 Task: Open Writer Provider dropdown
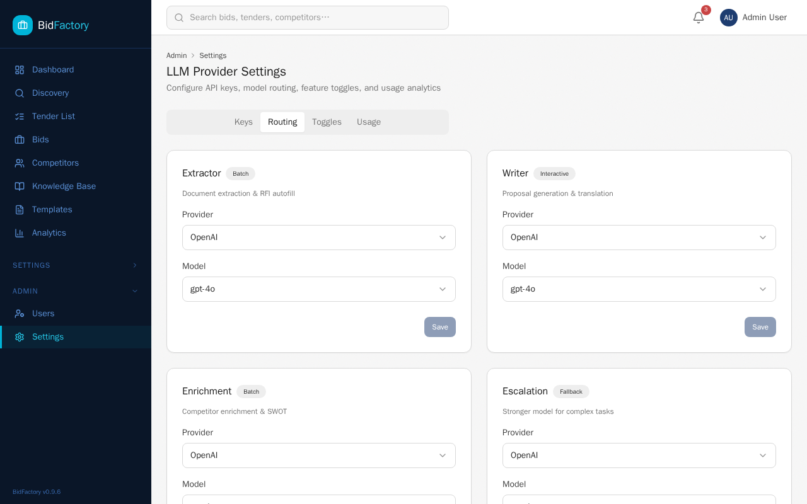(x=639, y=238)
